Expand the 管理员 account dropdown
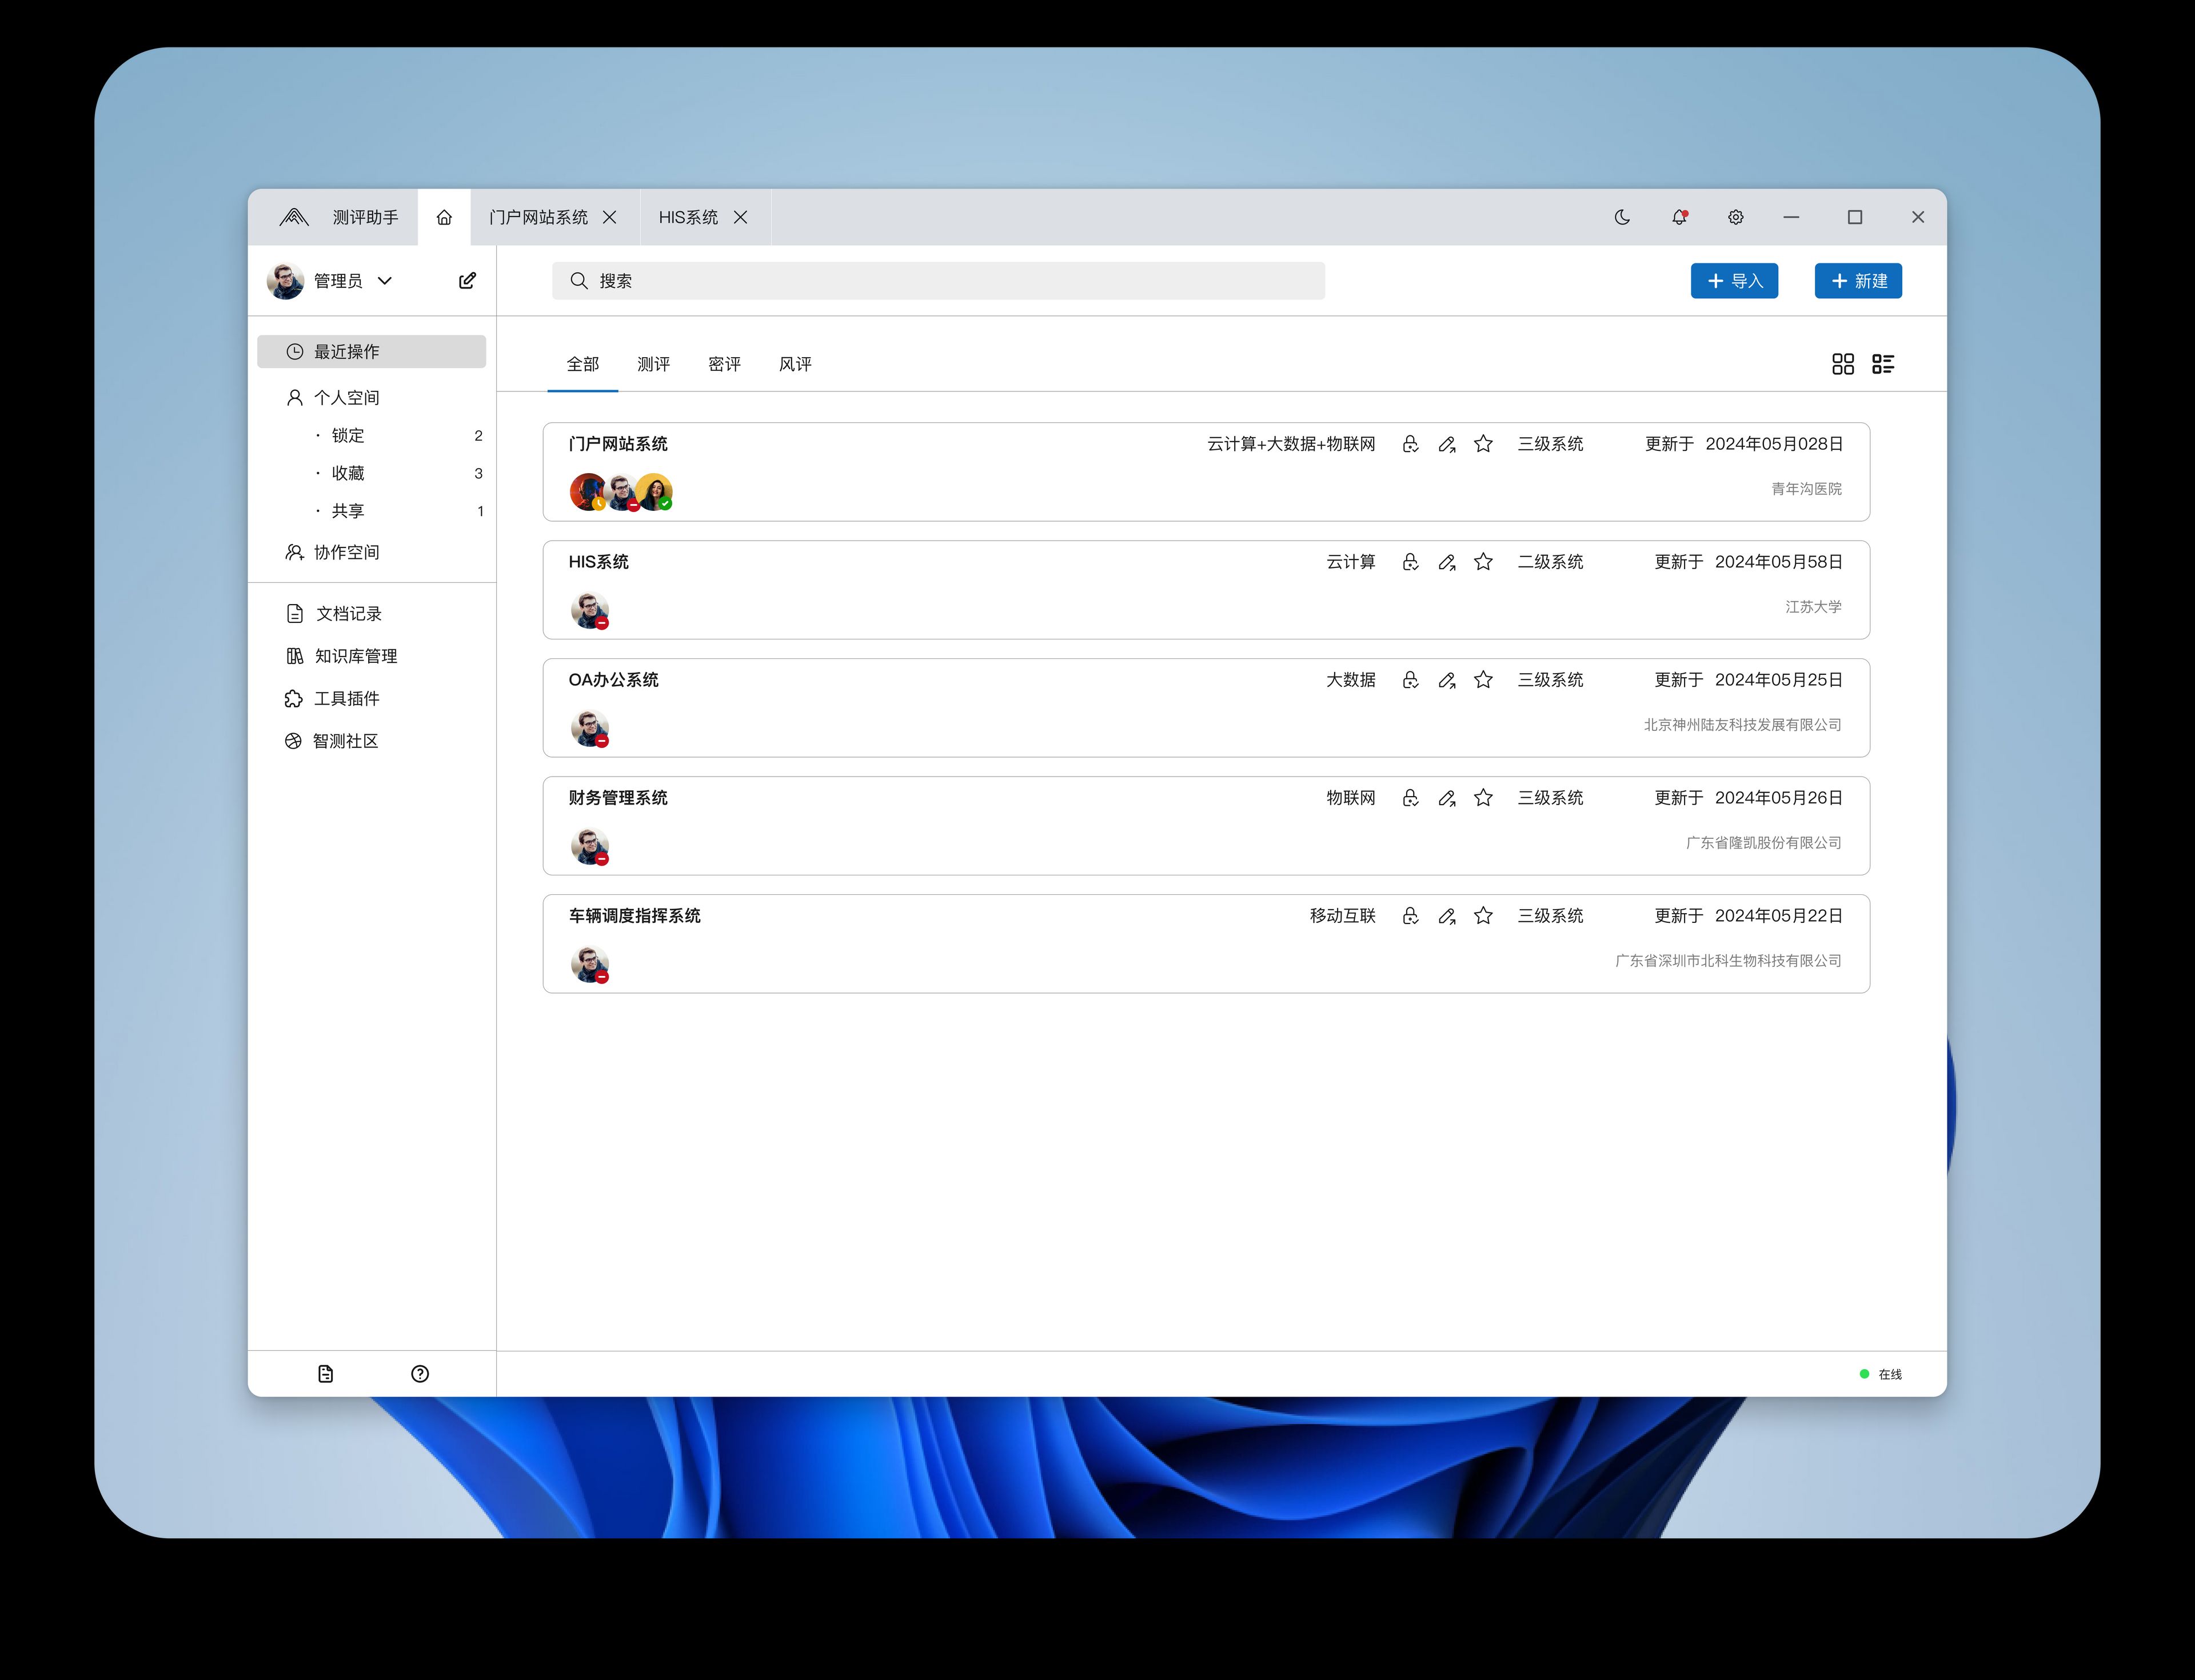The width and height of the screenshot is (2195, 1680). [386, 281]
